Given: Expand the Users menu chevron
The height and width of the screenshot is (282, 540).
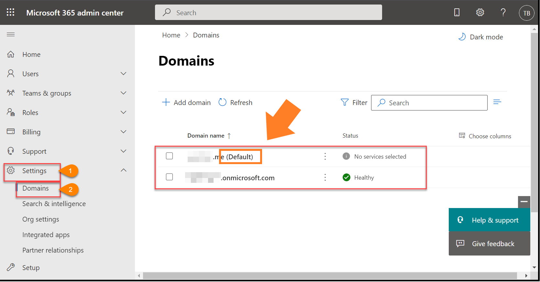Looking at the screenshot, I should pos(123,74).
